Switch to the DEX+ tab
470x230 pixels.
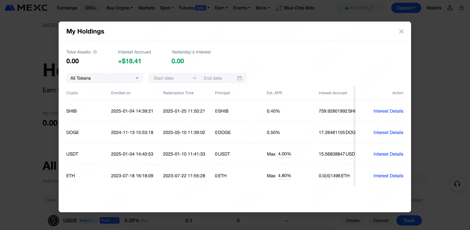(91, 8)
